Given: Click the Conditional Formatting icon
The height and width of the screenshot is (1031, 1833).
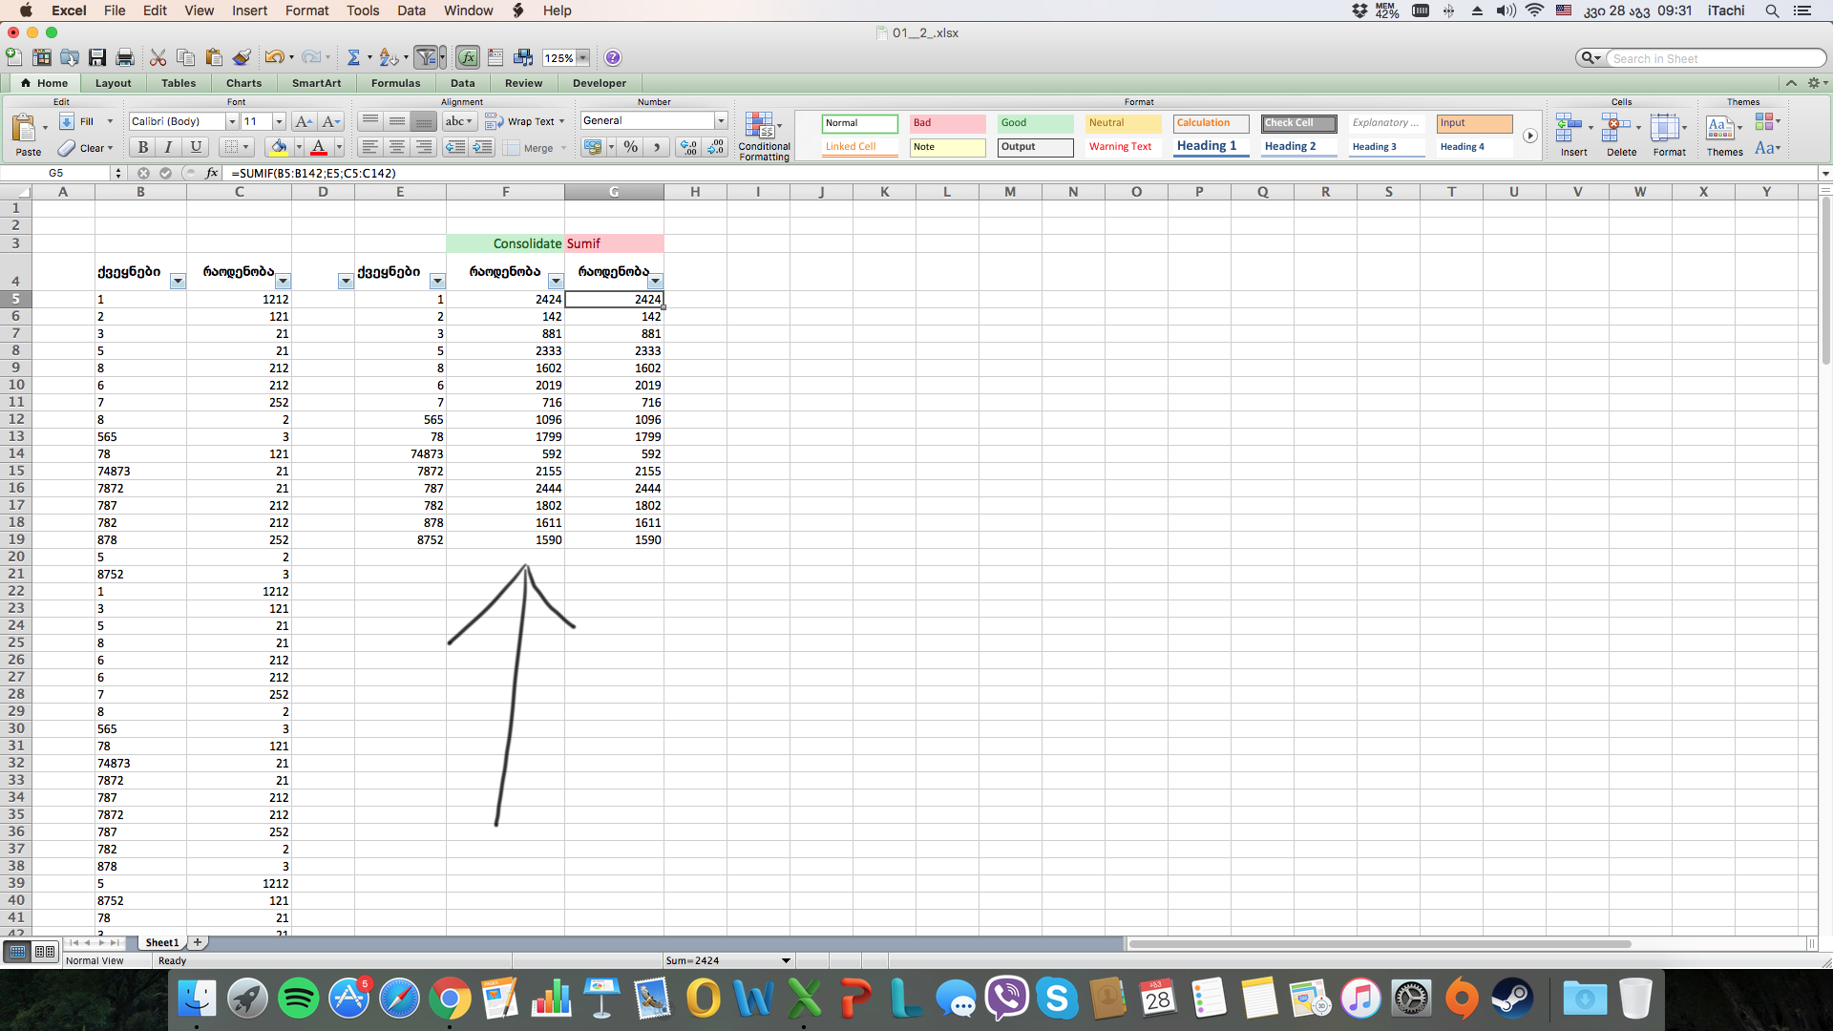Looking at the screenshot, I should click(x=761, y=126).
